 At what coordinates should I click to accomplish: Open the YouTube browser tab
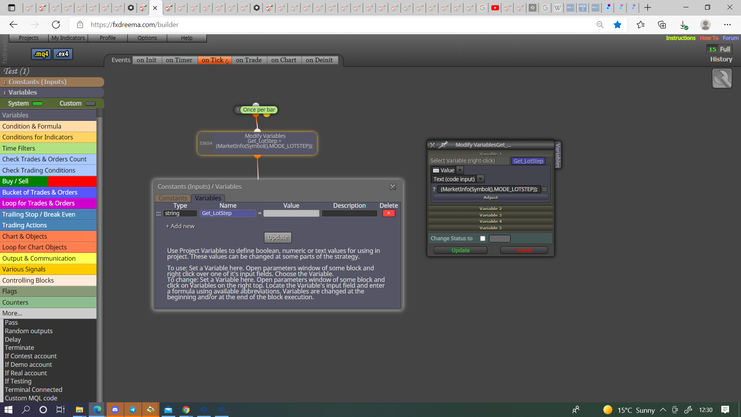[495, 8]
